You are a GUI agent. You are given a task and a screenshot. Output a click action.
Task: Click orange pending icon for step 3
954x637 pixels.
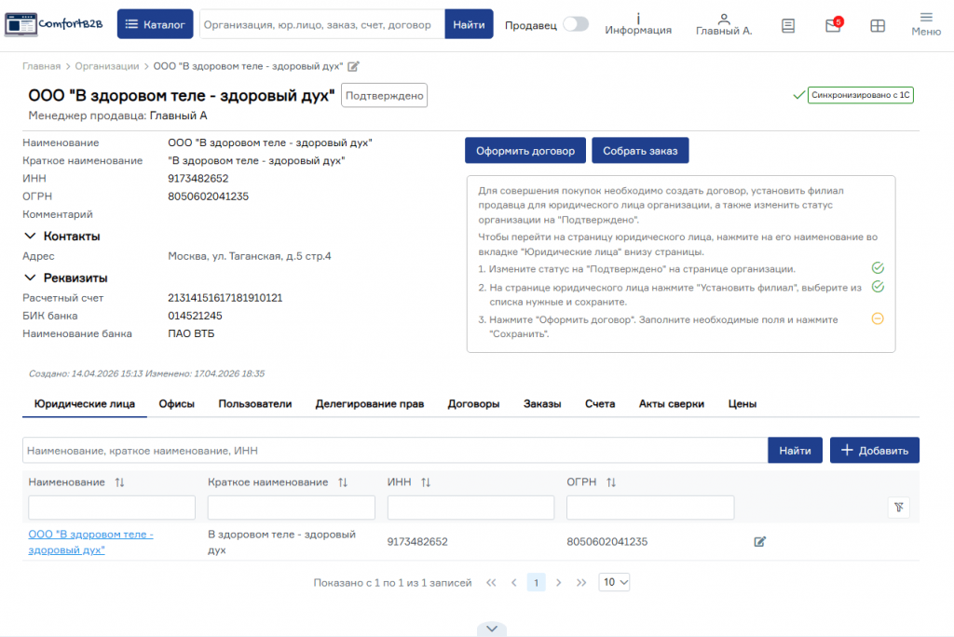[x=878, y=318]
